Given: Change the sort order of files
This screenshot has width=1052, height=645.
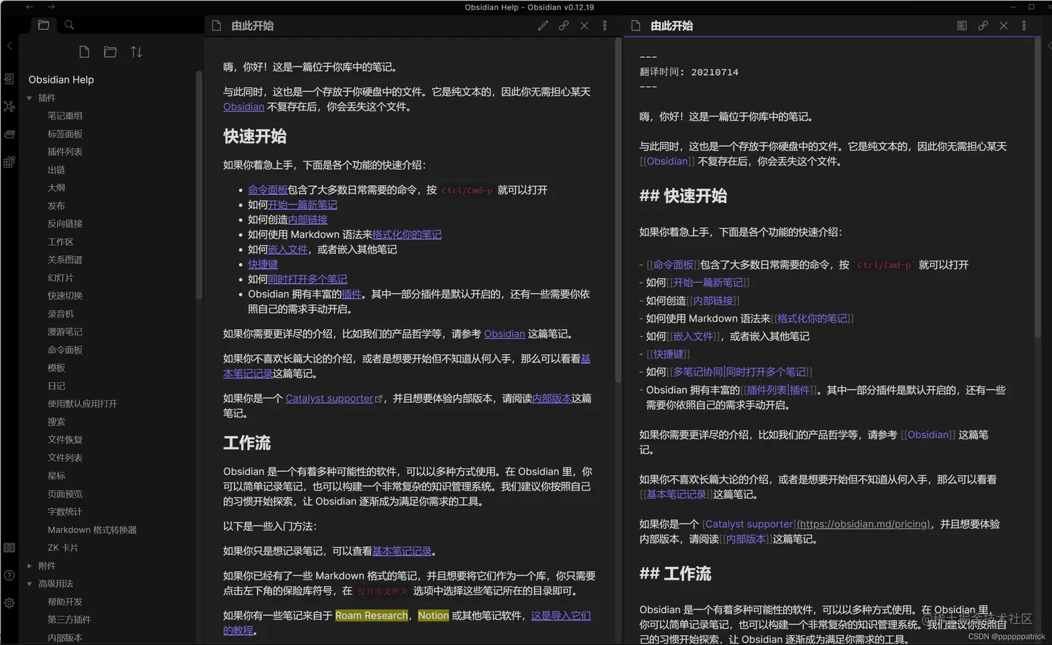Looking at the screenshot, I should coord(136,51).
